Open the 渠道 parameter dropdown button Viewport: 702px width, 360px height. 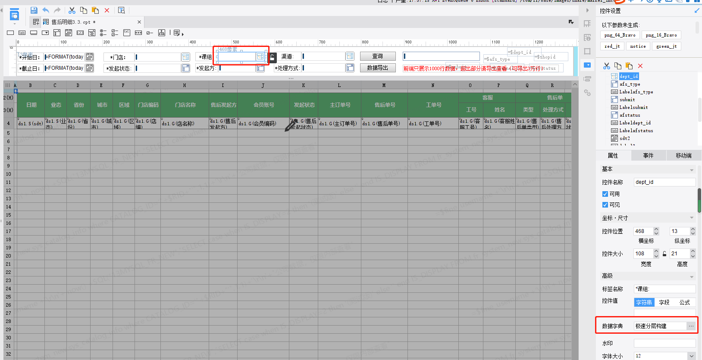(350, 56)
